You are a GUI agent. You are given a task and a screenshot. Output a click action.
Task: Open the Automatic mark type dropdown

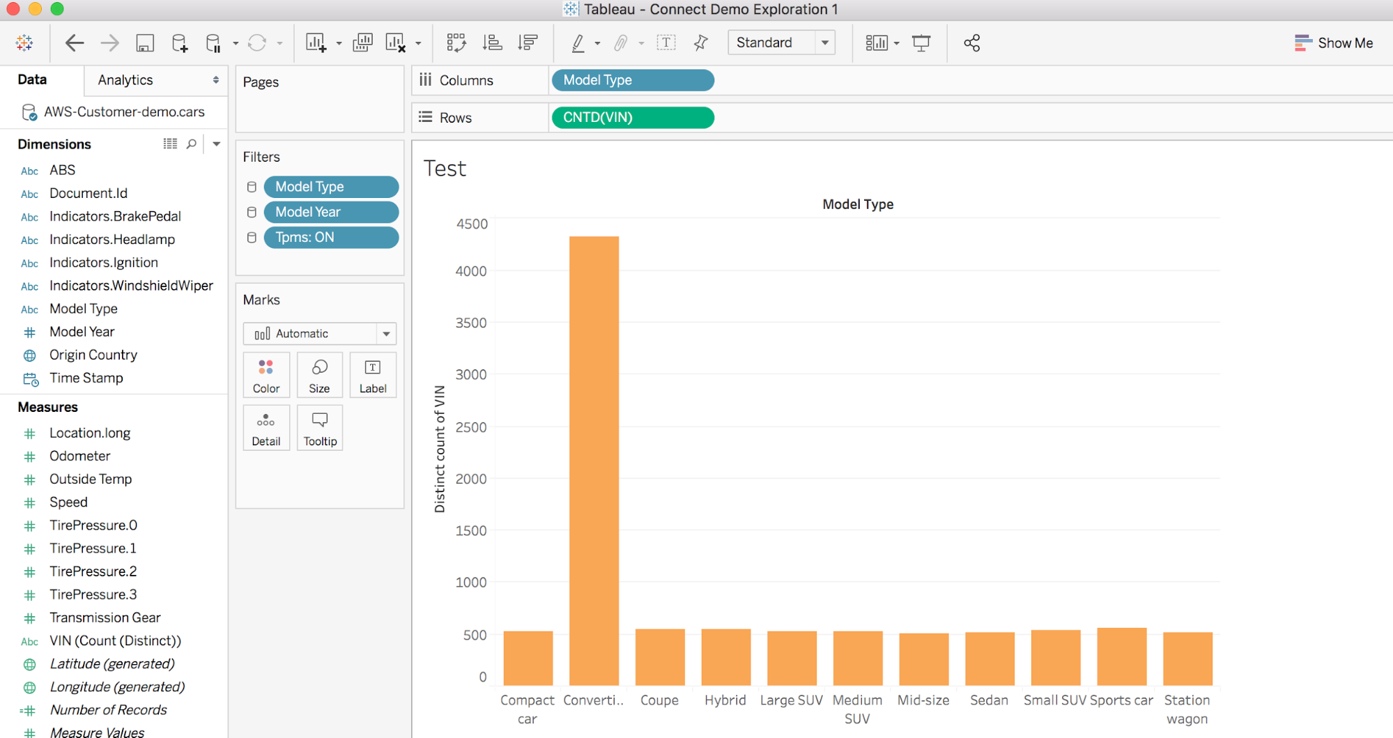386,333
